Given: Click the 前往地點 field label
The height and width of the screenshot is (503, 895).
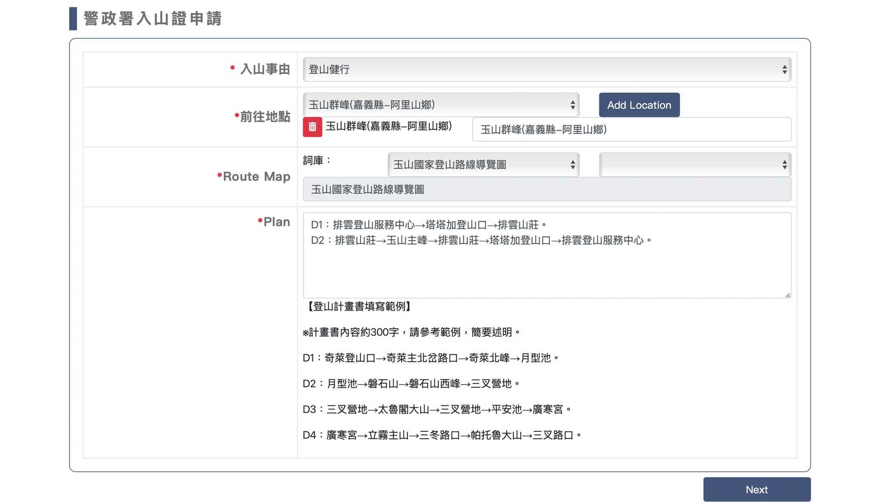Looking at the screenshot, I should tap(264, 116).
